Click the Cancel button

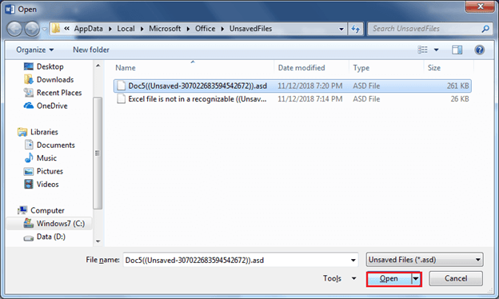click(x=456, y=279)
